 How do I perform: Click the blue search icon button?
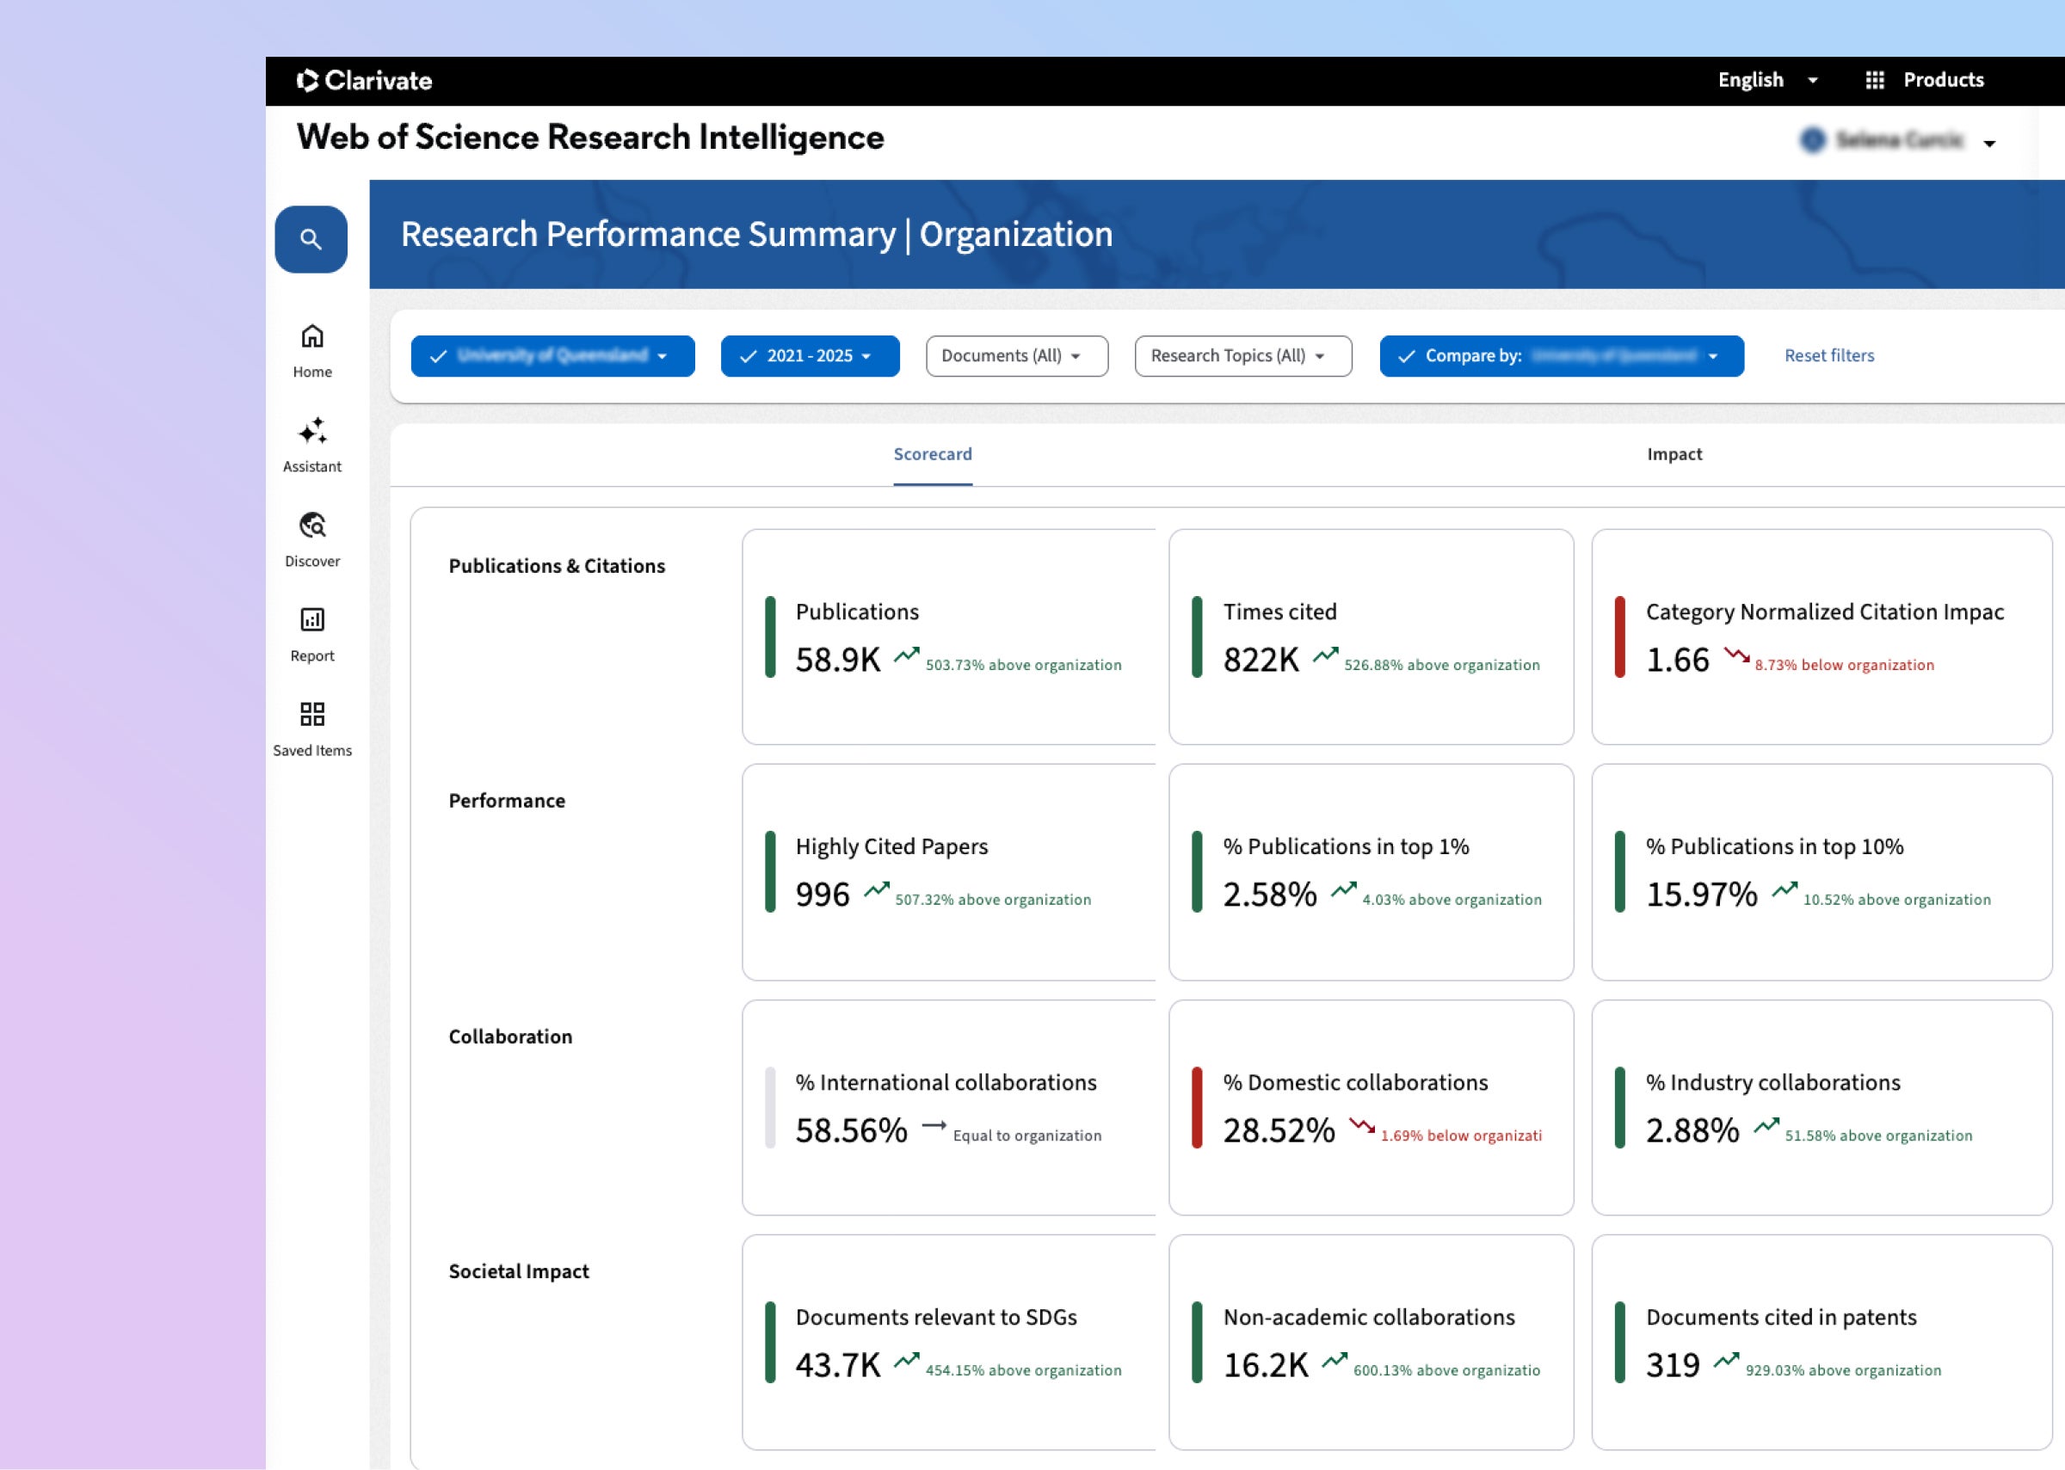311,239
